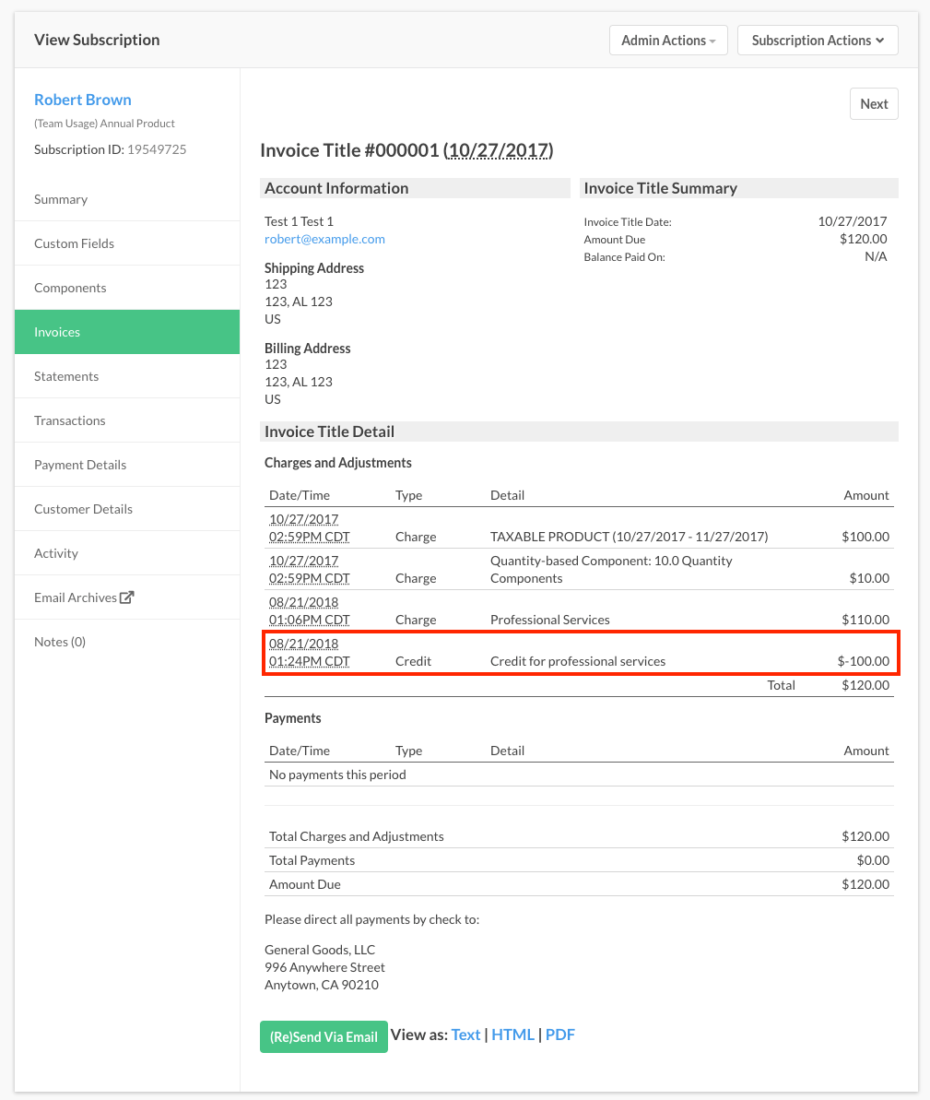Open the Subscription Actions dropdown
The image size is (930, 1100).
click(x=818, y=41)
